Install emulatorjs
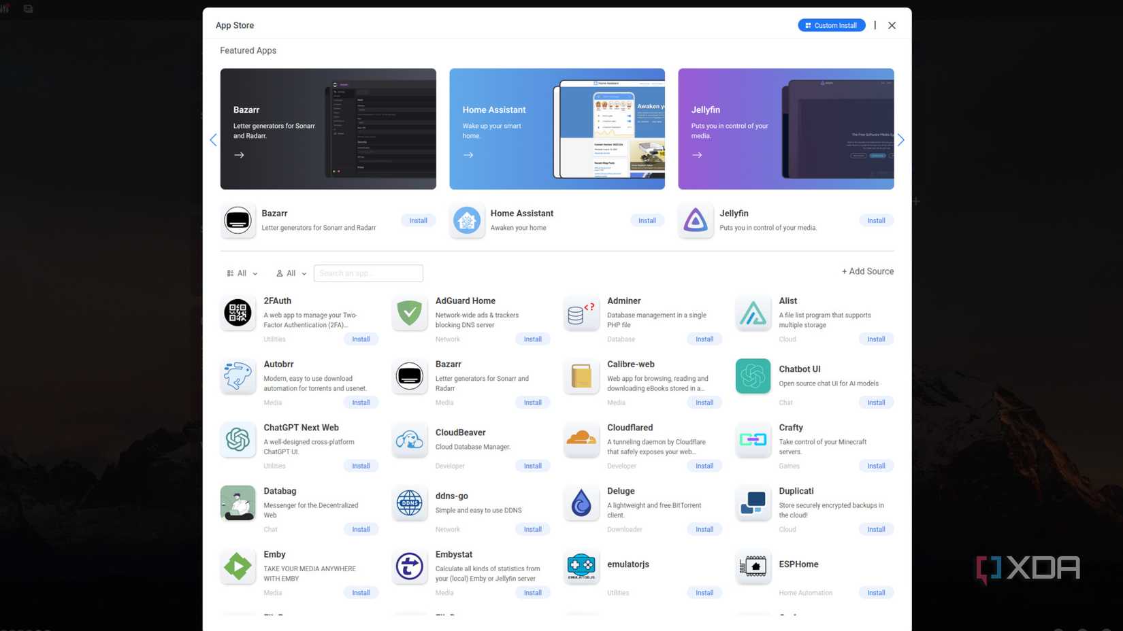This screenshot has height=631, width=1123. pos(704,593)
